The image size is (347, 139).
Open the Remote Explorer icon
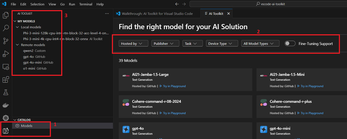[x=6, y=67]
